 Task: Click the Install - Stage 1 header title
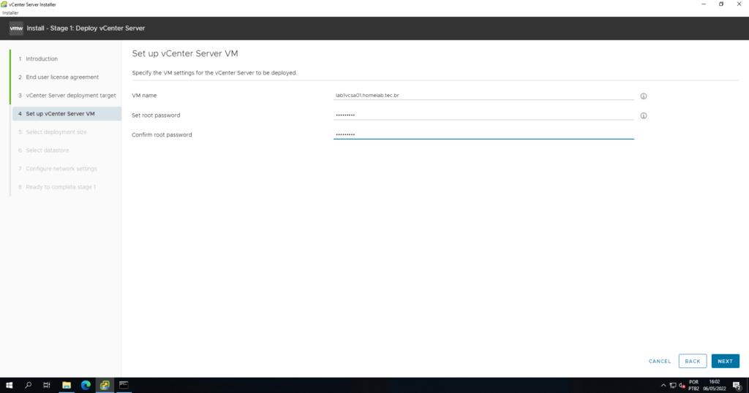click(86, 28)
